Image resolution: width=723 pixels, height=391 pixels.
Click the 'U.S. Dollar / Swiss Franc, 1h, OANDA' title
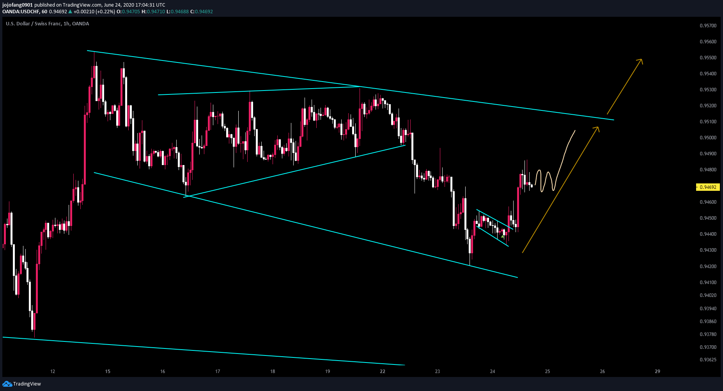tap(48, 24)
